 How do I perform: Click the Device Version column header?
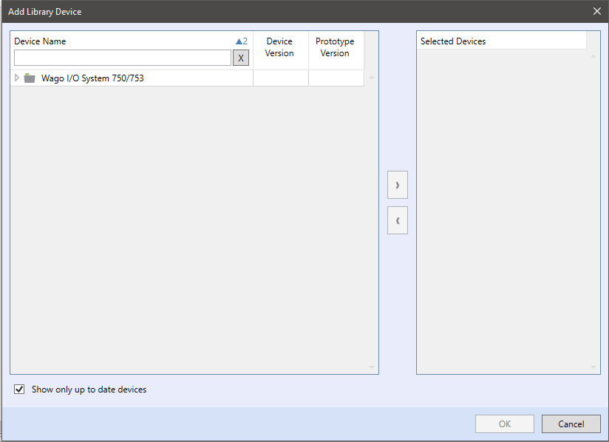[x=279, y=47]
